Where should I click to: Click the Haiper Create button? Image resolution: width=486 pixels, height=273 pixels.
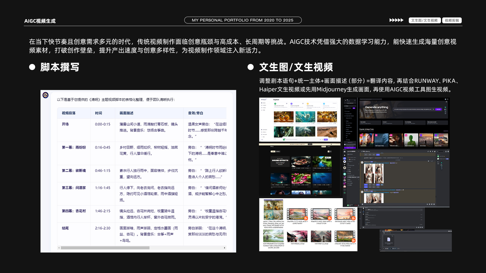(326, 140)
